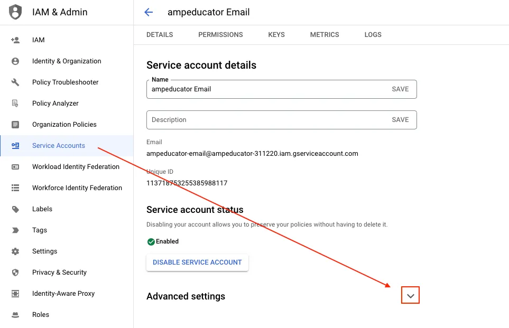The width and height of the screenshot is (509, 328).
Task: Click the Policy Analyzer document icon
Action: click(15, 104)
